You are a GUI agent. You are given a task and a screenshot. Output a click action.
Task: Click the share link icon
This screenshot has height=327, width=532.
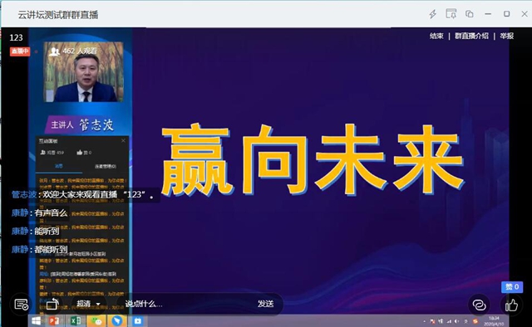479,305
